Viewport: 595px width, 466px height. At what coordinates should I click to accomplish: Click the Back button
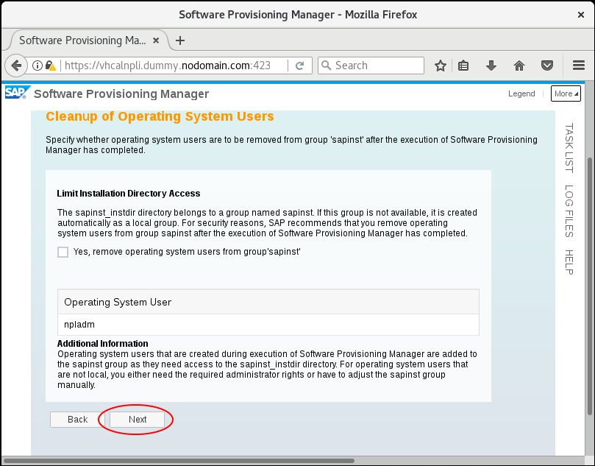tap(77, 420)
